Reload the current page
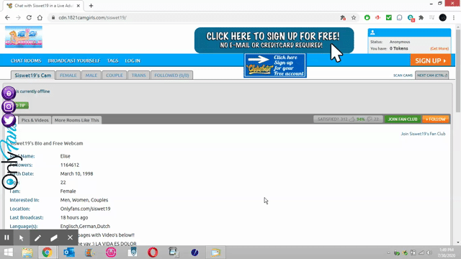The image size is (461, 259). (x=29, y=17)
